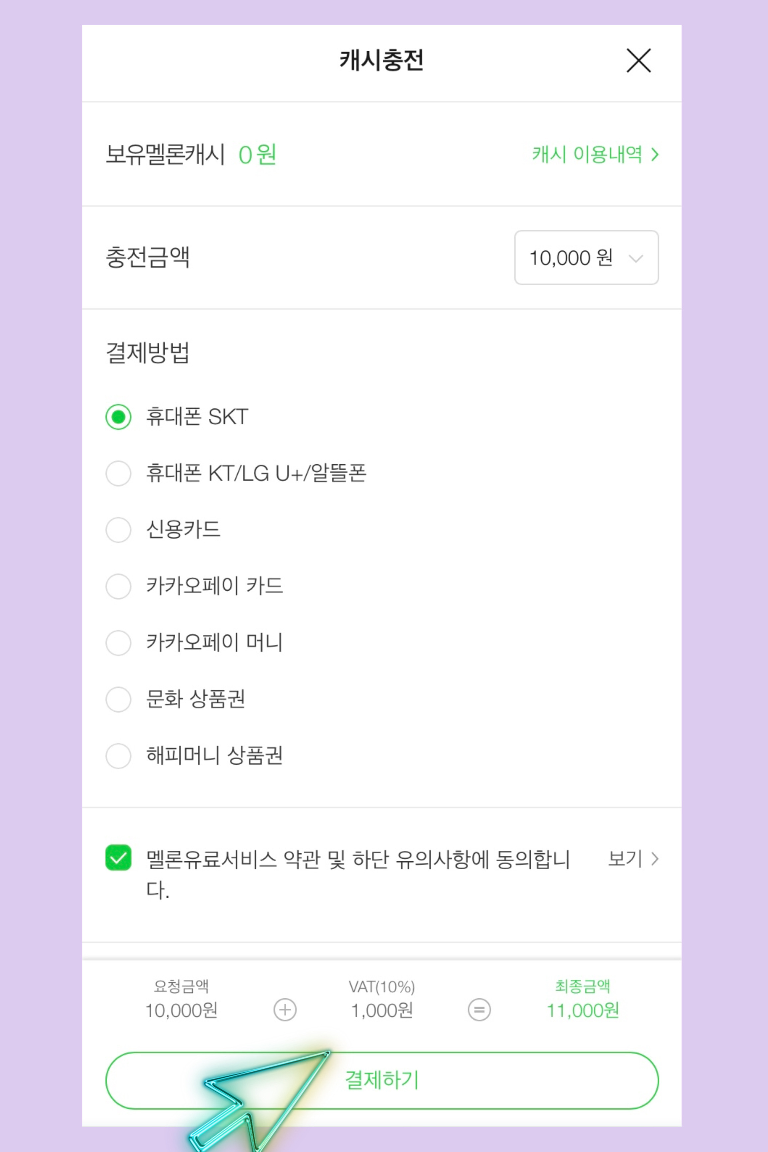
Task: Click the plus circle icon in summary
Action: [x=285, y=1010]
